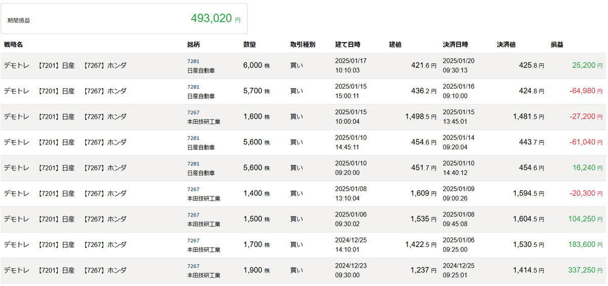
Task: Click the 決済値 column header
Action: point(506,45)
